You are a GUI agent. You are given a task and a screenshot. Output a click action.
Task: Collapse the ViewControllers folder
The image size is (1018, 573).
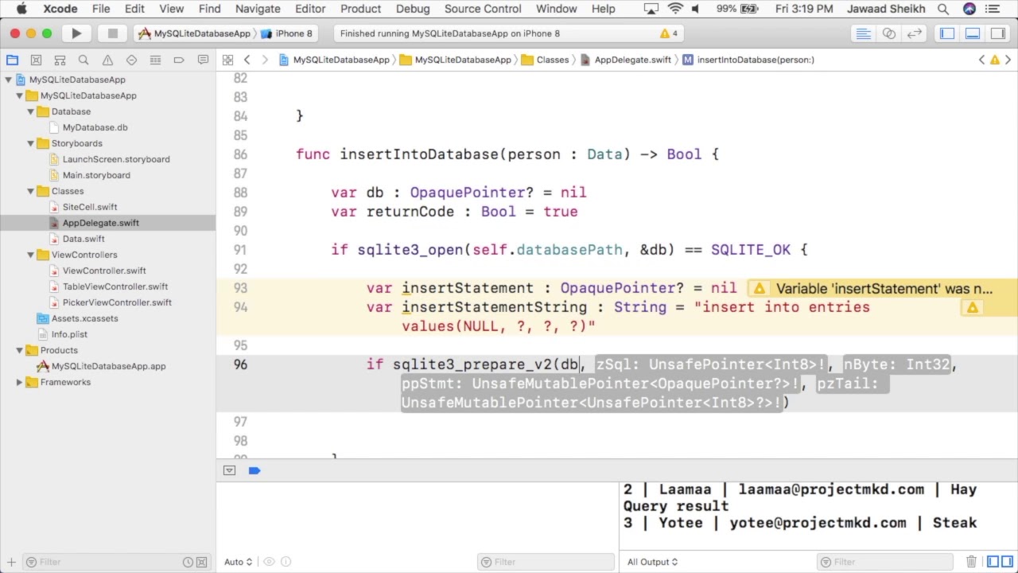(30, 255)
